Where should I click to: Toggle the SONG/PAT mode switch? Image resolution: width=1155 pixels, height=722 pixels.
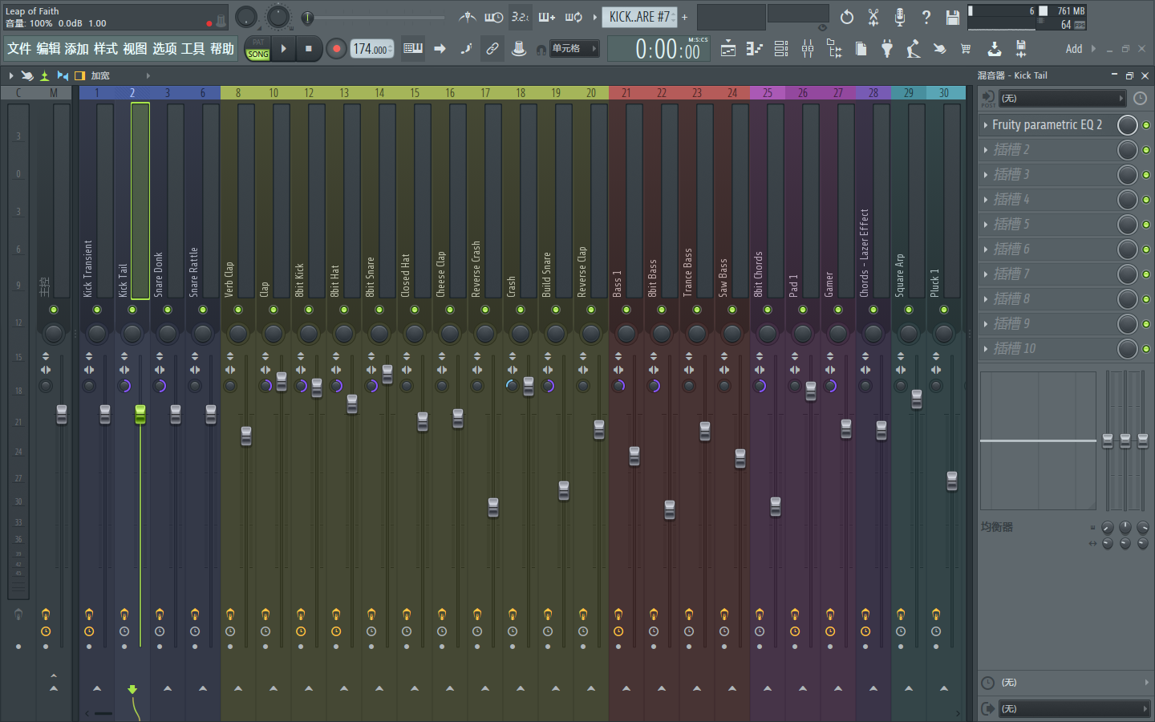tap(257, 49)
